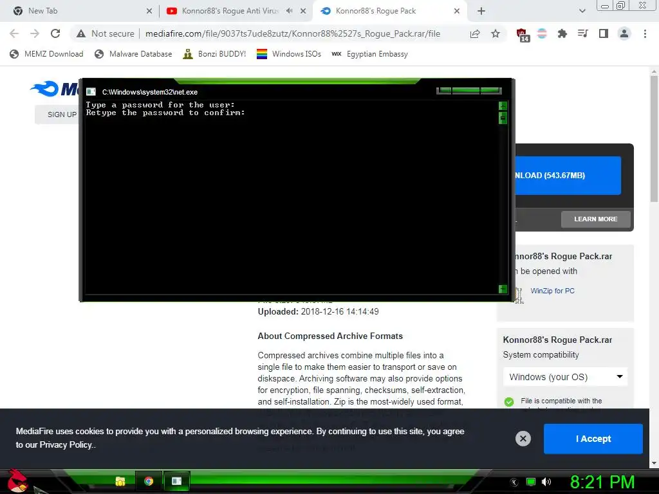Click inside the net.exe console text area
The width and height of the screenshot is (659, 494).
(292, 197)
